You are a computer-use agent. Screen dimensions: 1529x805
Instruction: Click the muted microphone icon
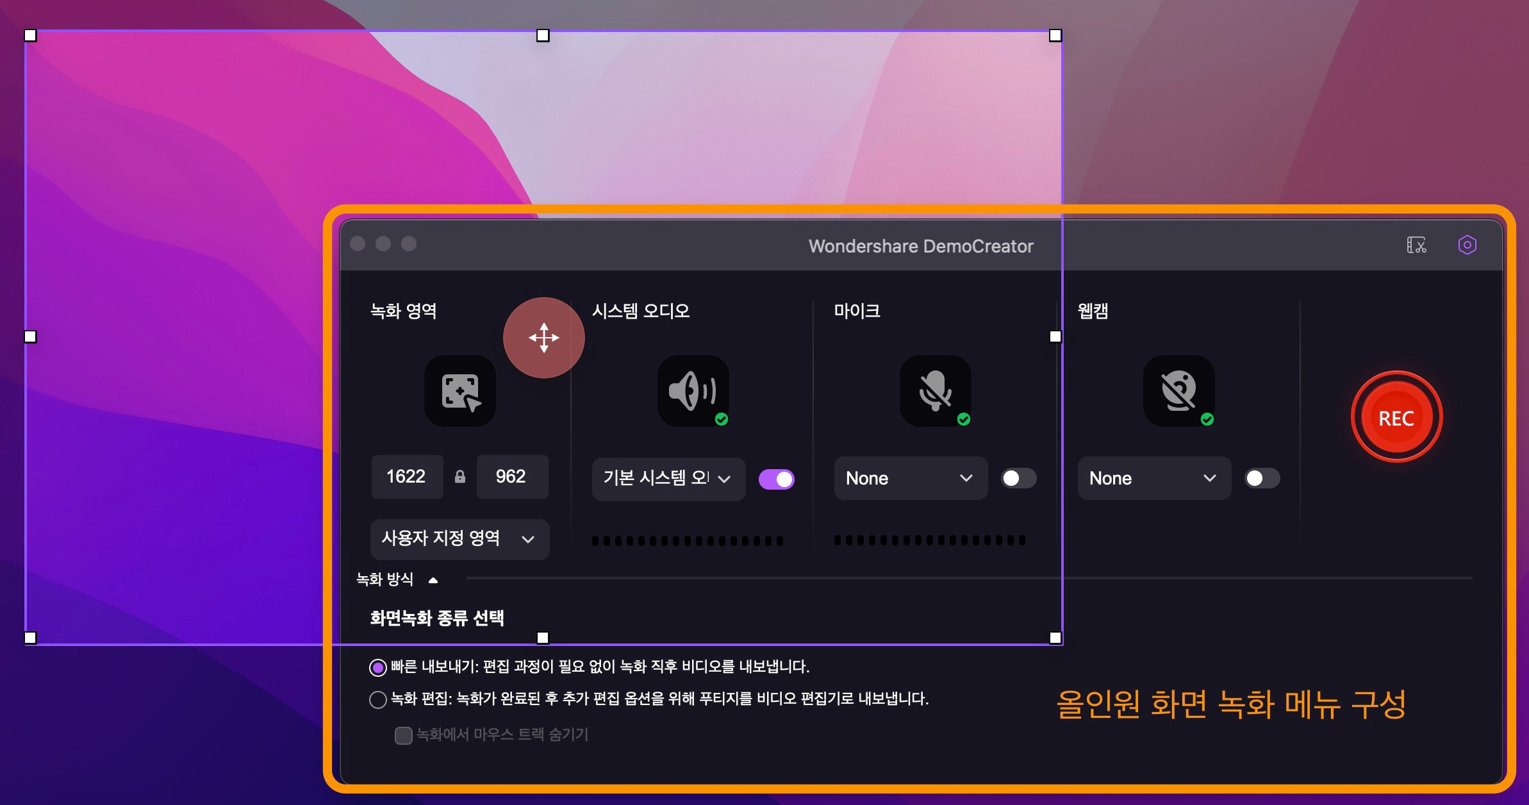pyautogui.click(x=936, y=391)
